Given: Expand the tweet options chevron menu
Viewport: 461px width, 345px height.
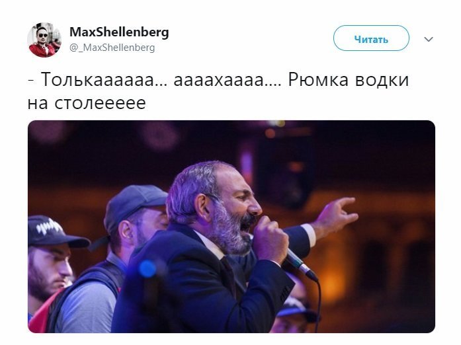Looking at the screenshot, I should (x=429, y=39).
